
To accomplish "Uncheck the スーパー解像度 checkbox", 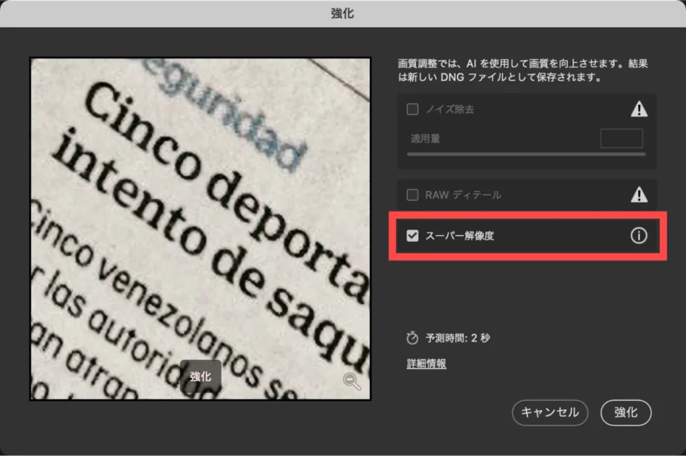I will click(412, 236).
